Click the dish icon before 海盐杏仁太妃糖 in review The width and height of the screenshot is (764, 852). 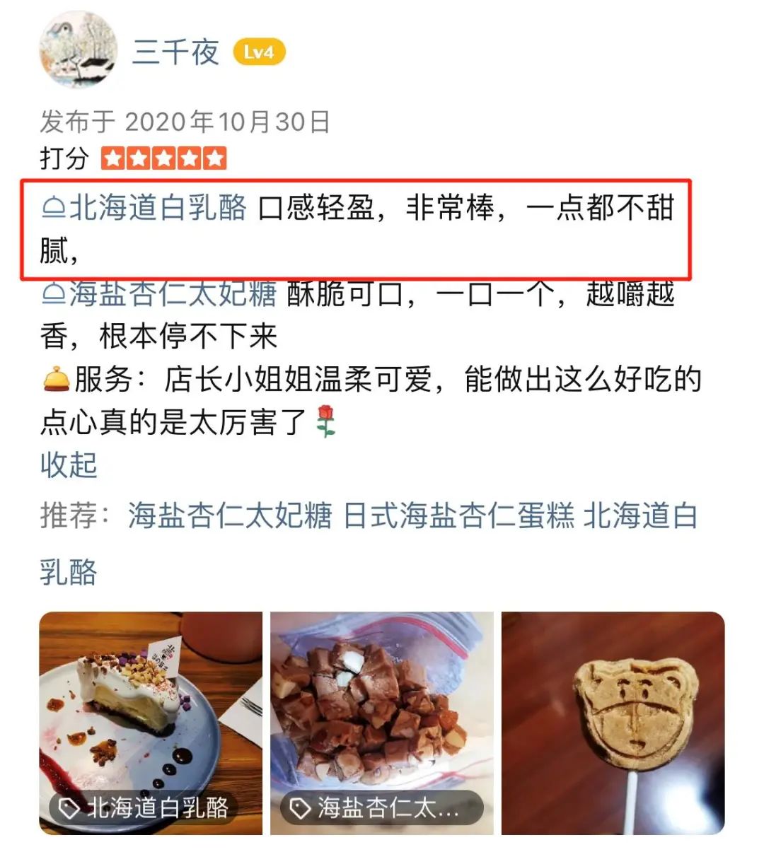[54, 294]
